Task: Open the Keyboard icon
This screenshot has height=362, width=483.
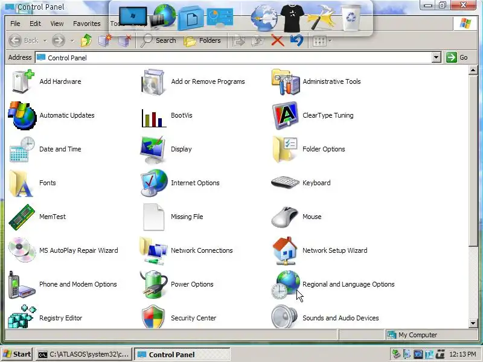Action: pos(285,182)
